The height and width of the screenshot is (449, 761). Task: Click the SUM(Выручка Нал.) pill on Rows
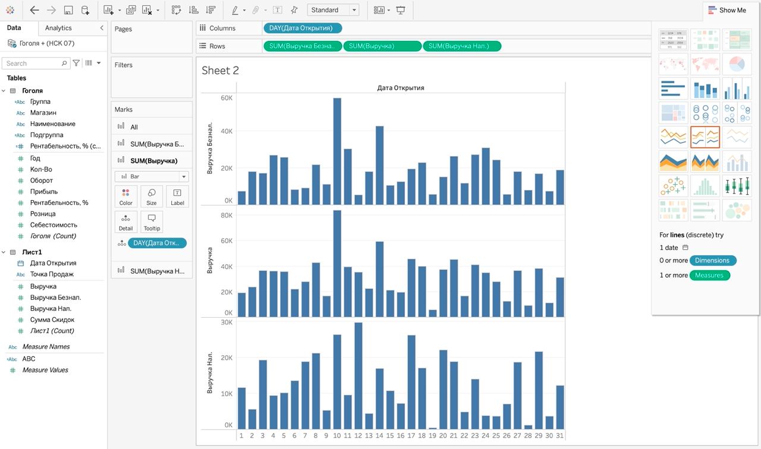pos(462,46)
